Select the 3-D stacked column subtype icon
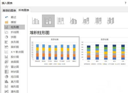Screen dimensions: 128x93 (x=86, y=21)
